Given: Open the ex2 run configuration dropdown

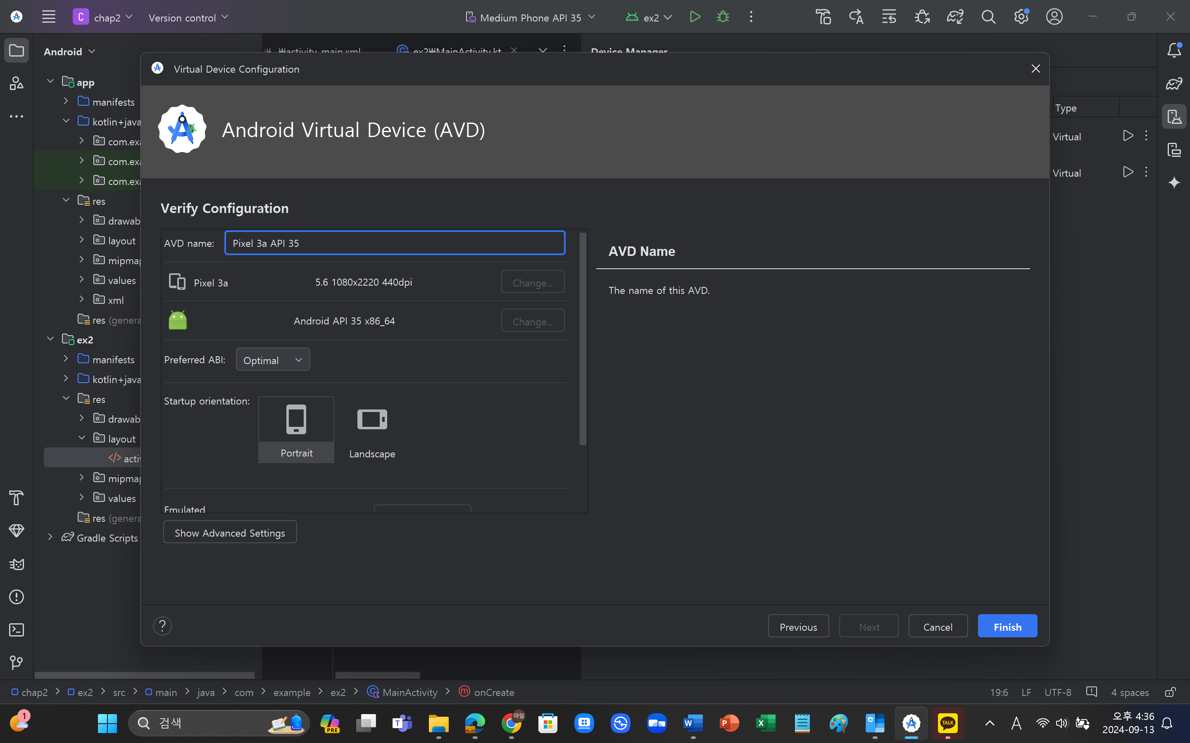Looking at the screenshot, I should pyautogui.click(x=649, y=17).
